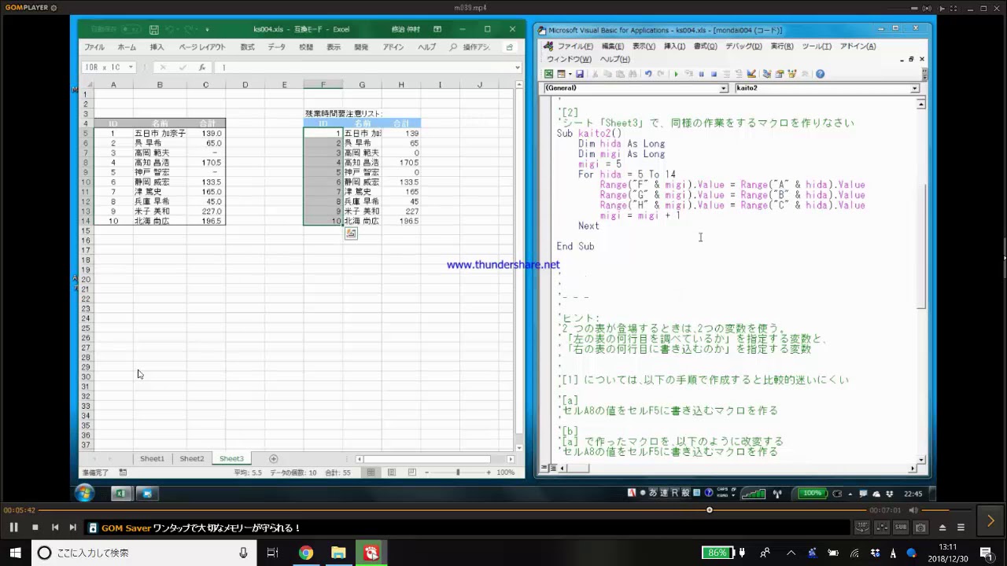This screenshot has width=1007, height=566.
Task: Switch to the Sheet1 tab
Action: tap(152, 458)
